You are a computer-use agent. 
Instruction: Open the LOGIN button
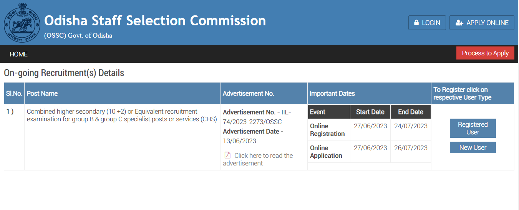(x=427, y=23)
